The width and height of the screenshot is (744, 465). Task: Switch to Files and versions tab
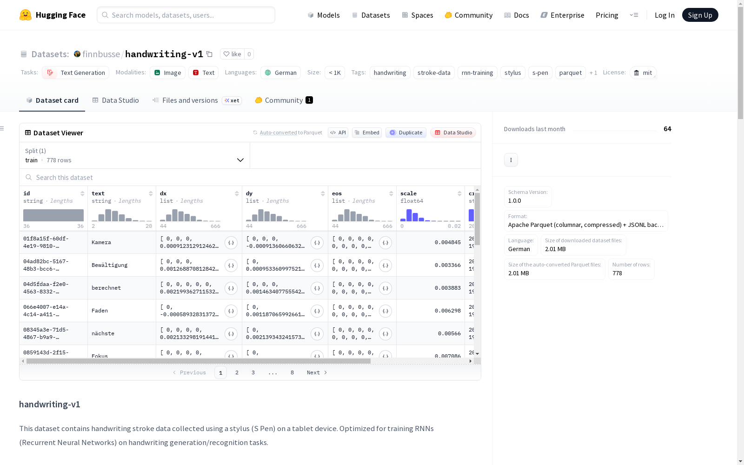point(197,100)
